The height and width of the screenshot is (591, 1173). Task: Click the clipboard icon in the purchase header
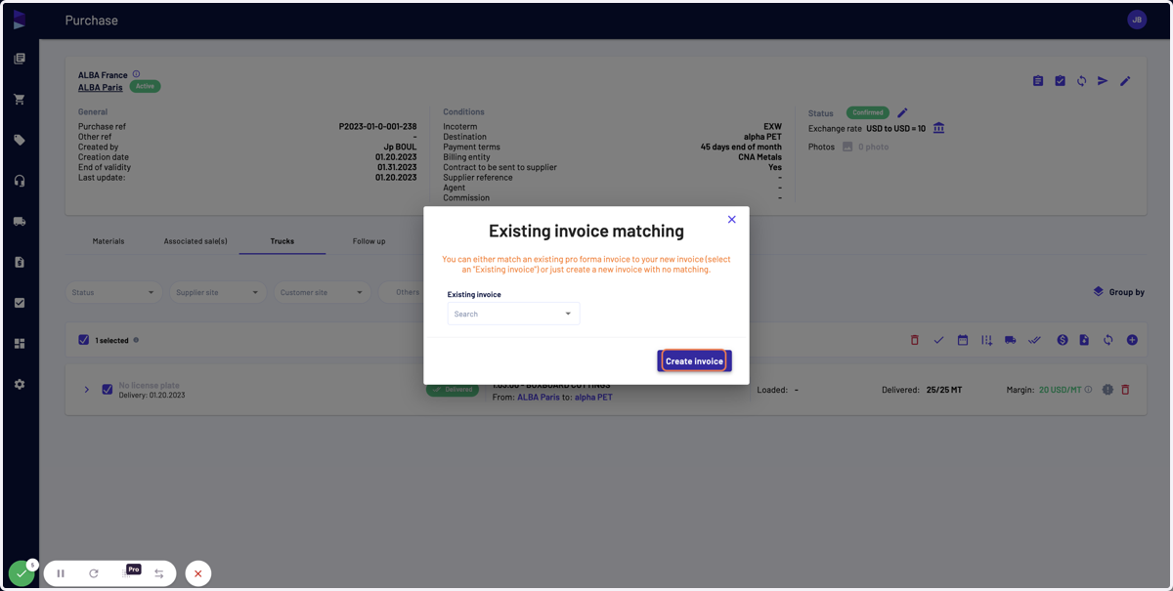(1038, 81)
